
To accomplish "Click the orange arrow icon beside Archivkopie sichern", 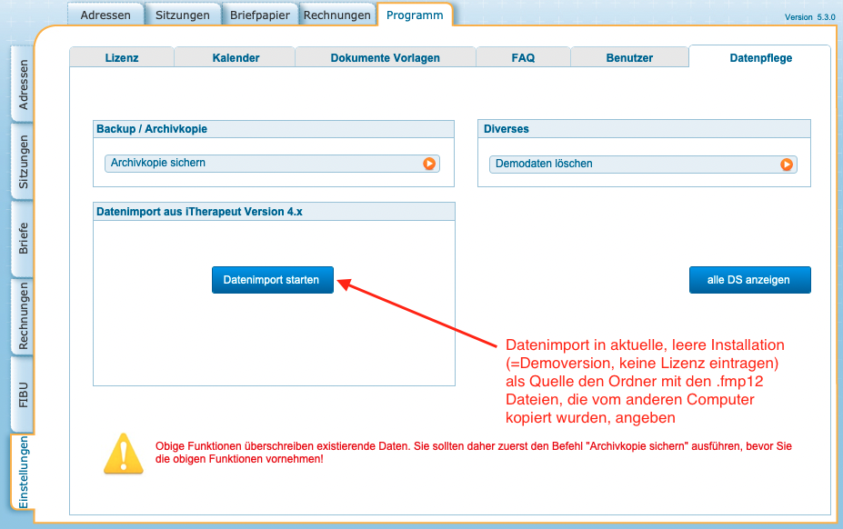I will coord(429,164).
